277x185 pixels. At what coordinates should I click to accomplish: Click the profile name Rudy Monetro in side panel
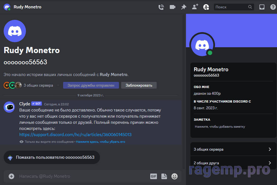coord(211,69)
